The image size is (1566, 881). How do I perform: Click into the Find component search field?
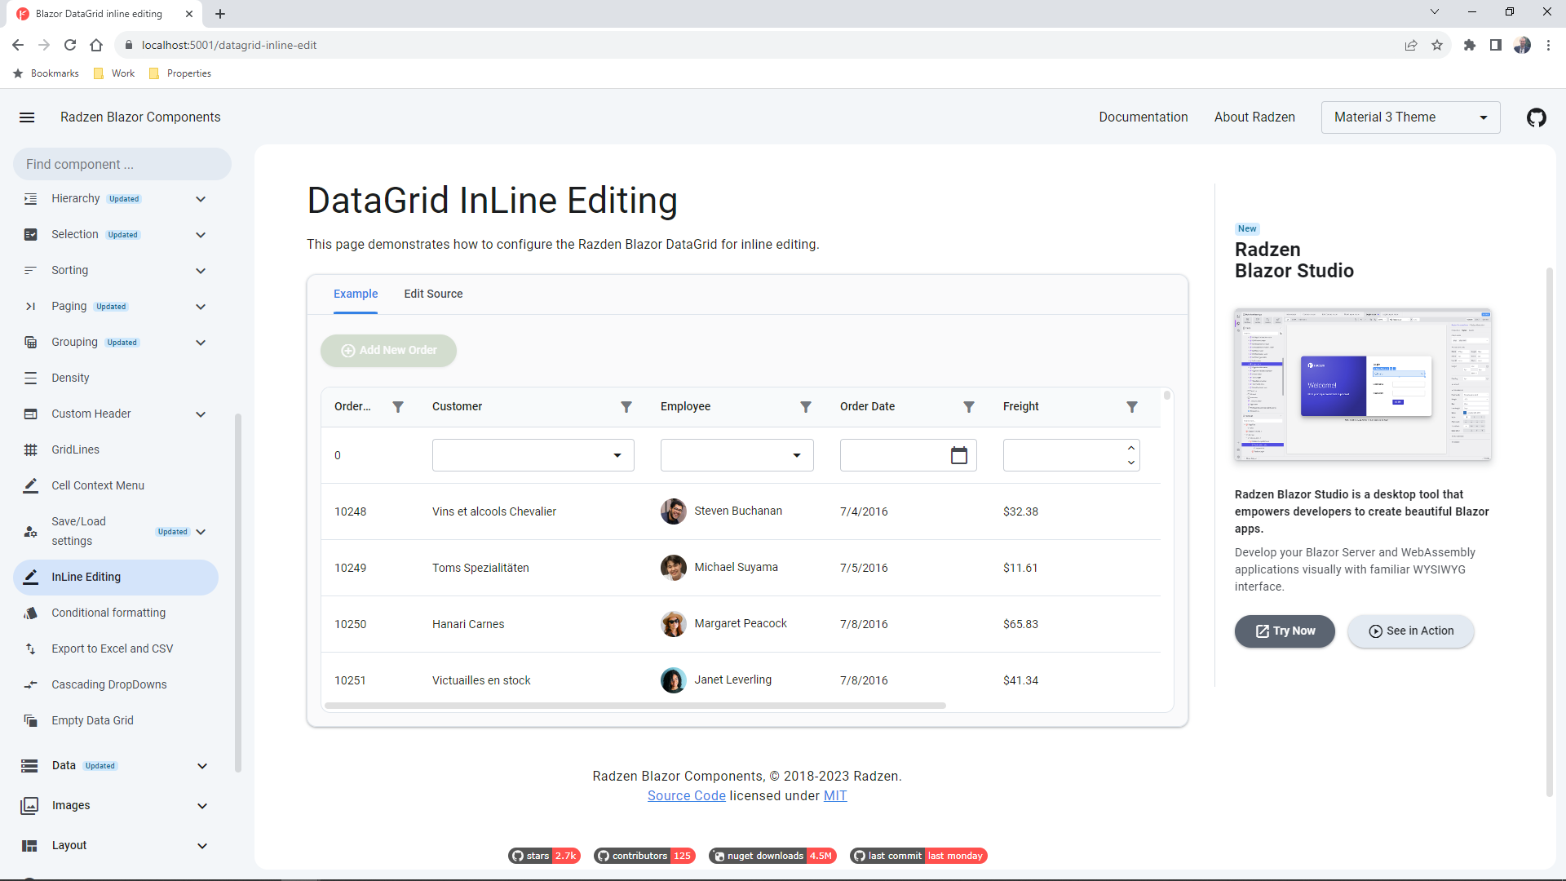coord(122,165)
